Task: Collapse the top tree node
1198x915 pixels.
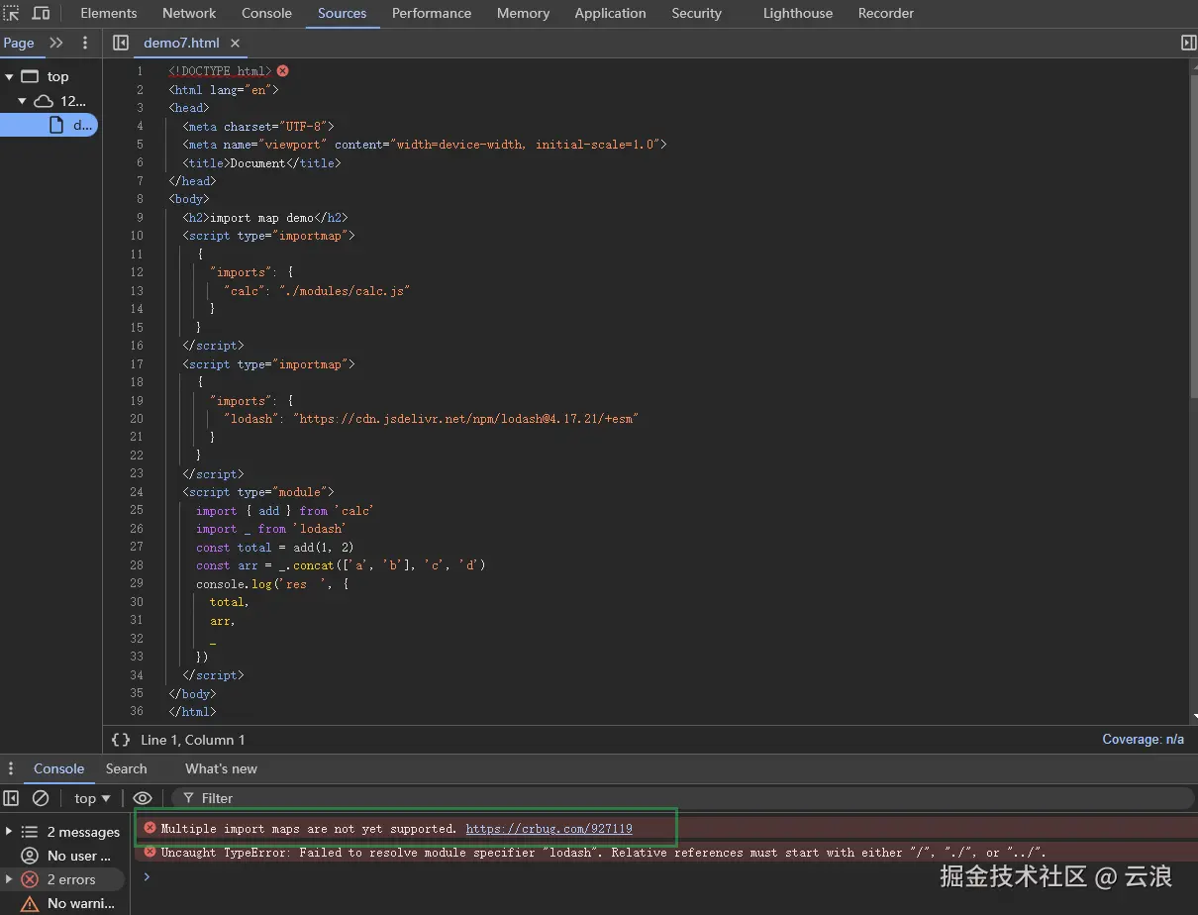Action: point(9,76)
